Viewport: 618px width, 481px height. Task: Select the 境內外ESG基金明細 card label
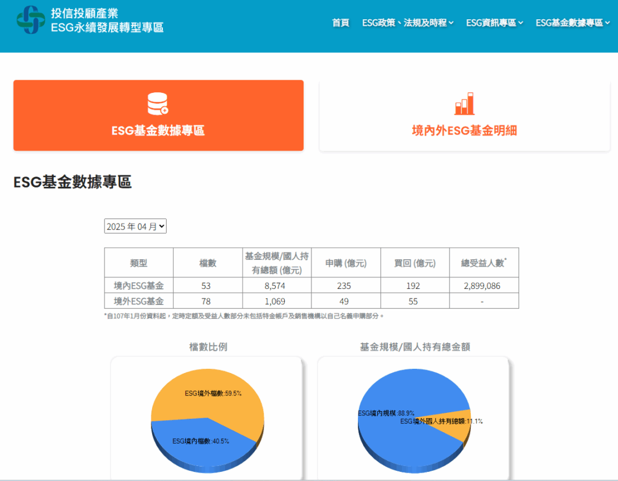click(464, 130)
